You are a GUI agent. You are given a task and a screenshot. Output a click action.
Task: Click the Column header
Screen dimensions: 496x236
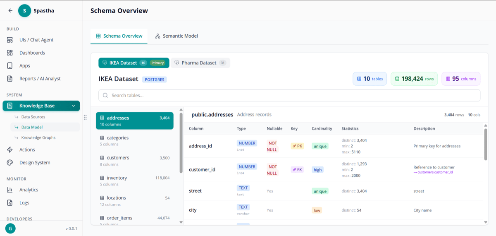[196, 128]
